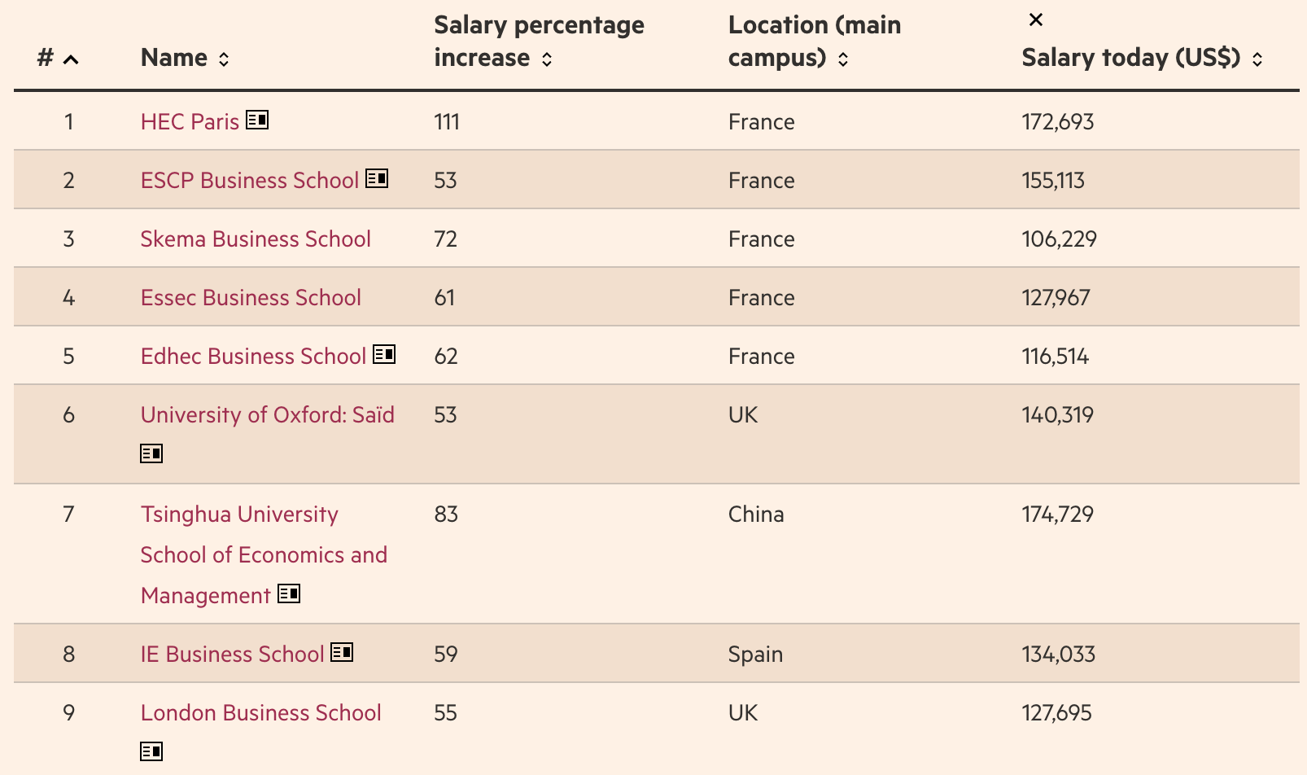Screen dimensions: 1307x775
Task: Click the profile icon beside ESCP Business School
Action: (377, 178)
